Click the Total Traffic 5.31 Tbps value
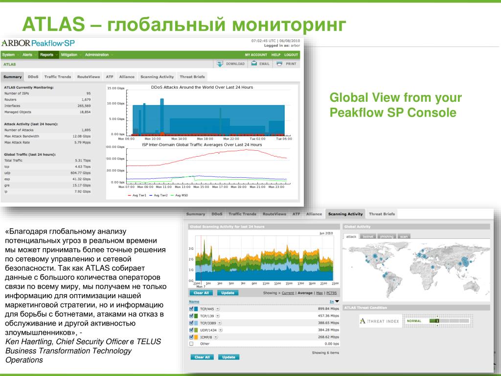 (83, 161)
